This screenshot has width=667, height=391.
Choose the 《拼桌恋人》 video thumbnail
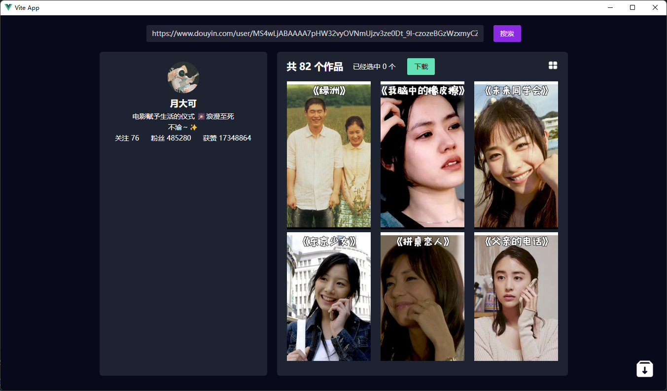pos(422,297)
